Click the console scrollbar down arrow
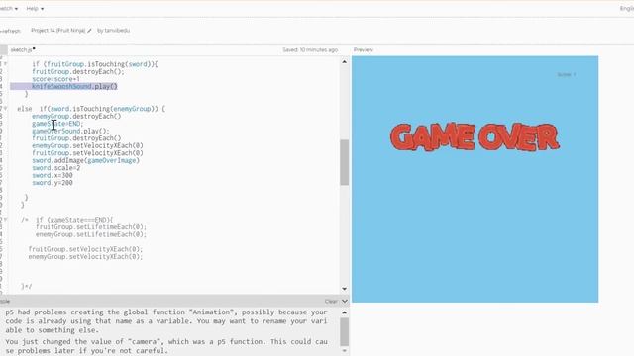The height and width of the screenshot is (356, 634). [344, 351]
